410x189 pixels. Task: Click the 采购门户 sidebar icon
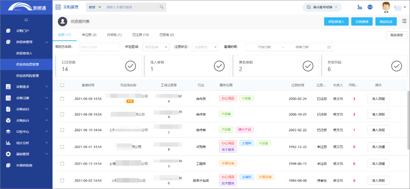point(8,31)
